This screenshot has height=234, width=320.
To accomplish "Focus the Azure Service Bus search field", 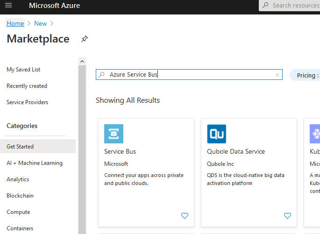I will tap(189, 74).
